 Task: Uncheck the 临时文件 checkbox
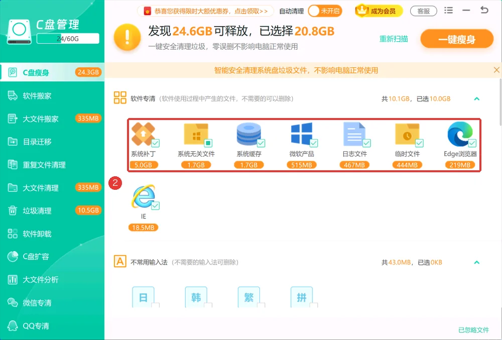pos(419,143)
